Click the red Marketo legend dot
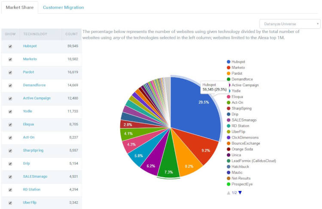Image resolution: width=322 pixels, height=209 pixels. (228, 67)
